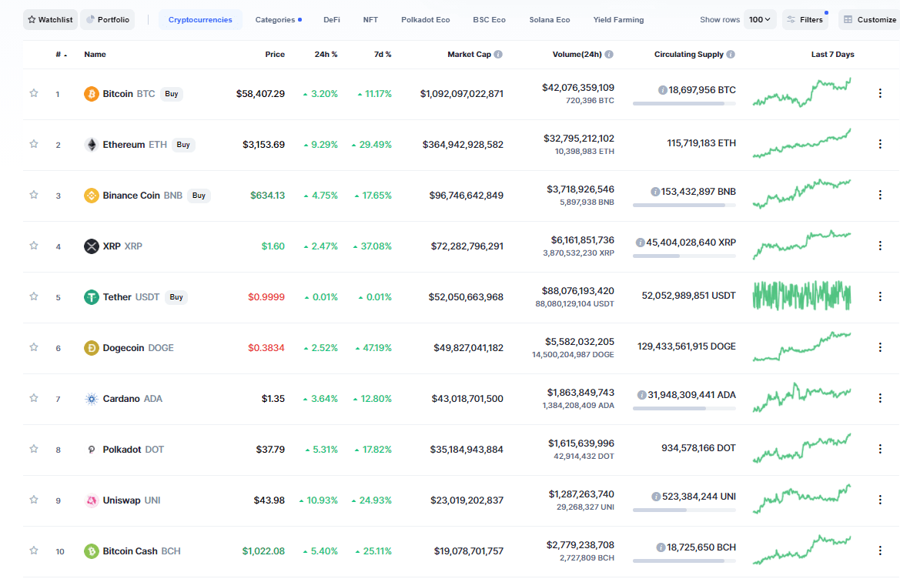Viewport: 900px width, 579px height.
Task: Star Bitcoin to add to watchlist
Action: click(34, 93)
